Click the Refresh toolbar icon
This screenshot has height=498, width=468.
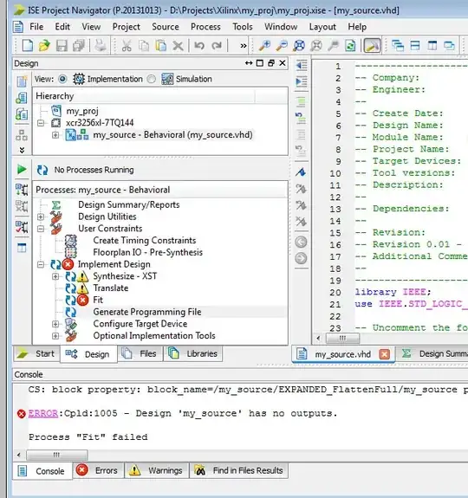coord(350,46)
